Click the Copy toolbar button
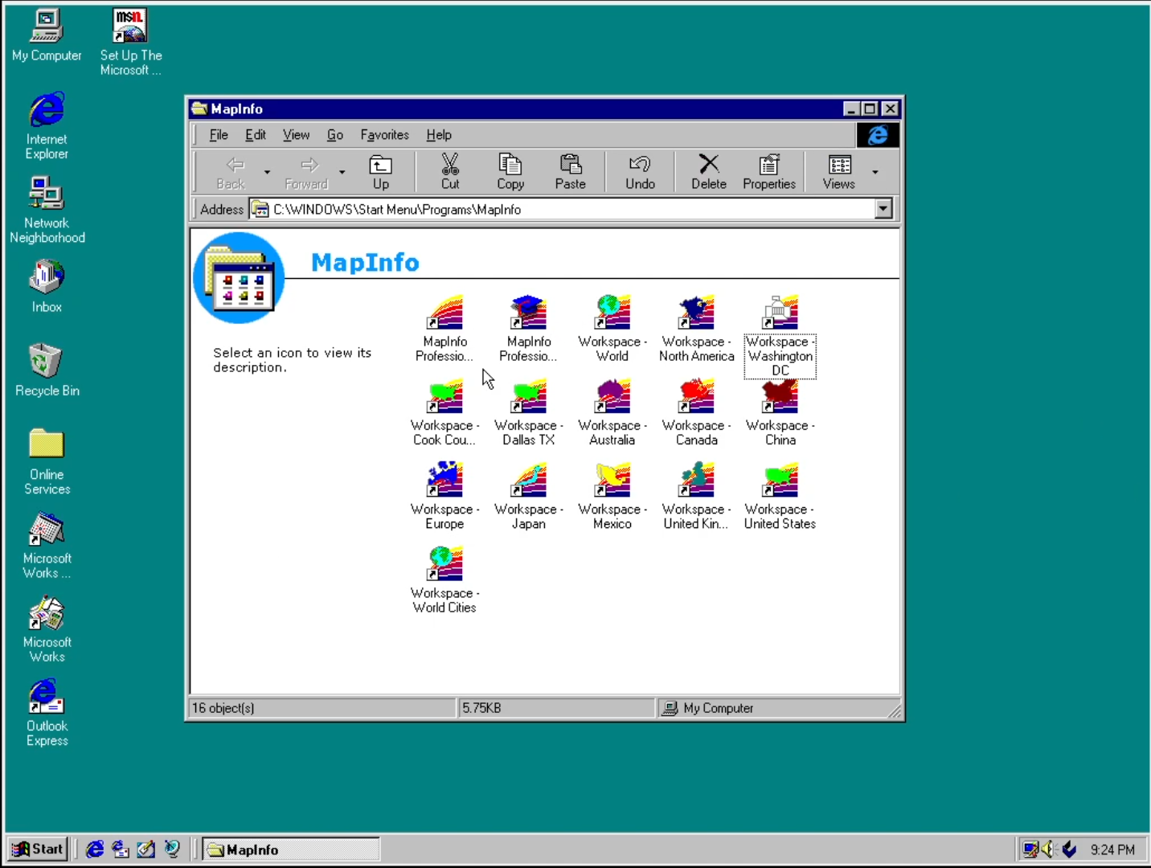Screen dimensions: 1151x868 510,172
